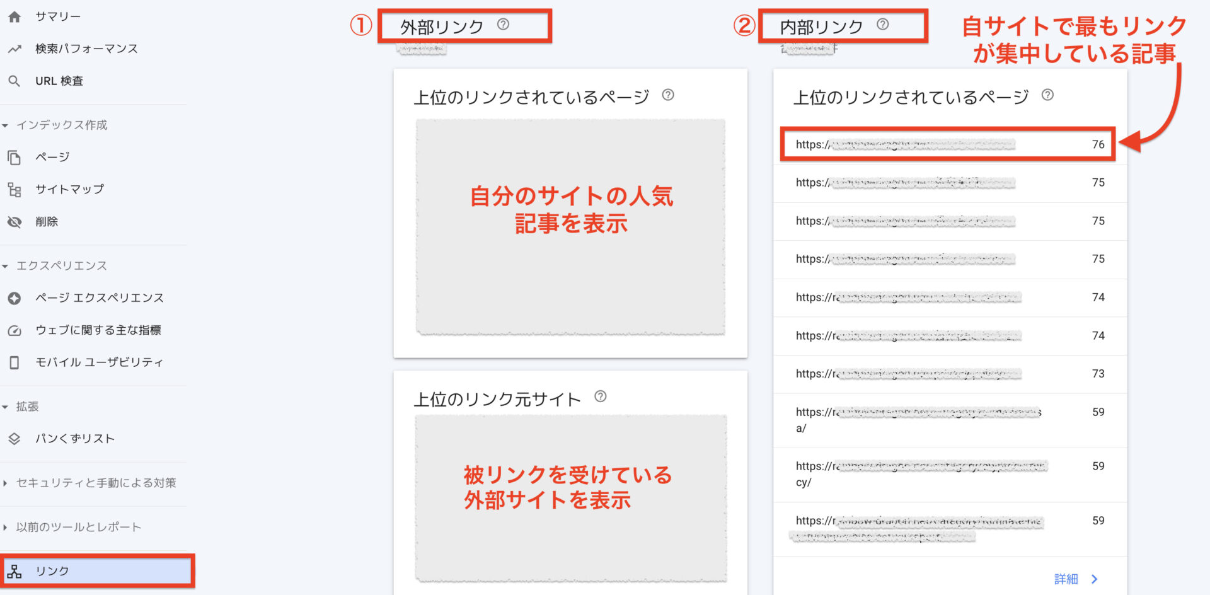Open internal link row with count 76
Screen dimensions: 1210x595
tap(949, 145)
